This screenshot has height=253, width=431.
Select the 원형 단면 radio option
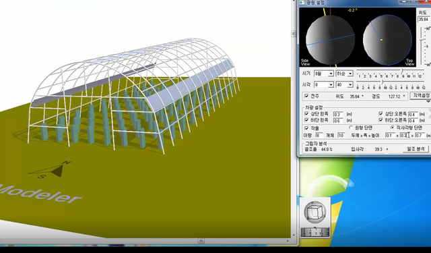[x=351, y=128]
